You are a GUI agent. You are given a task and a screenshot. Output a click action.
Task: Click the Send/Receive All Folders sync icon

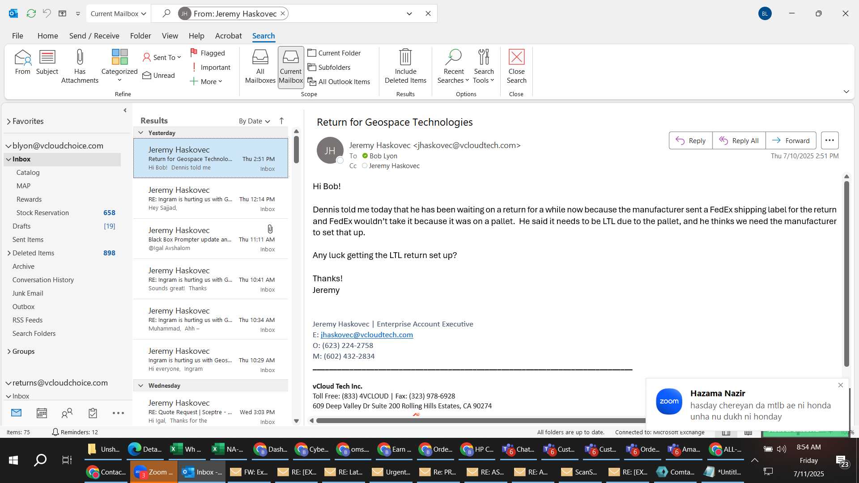31,13
